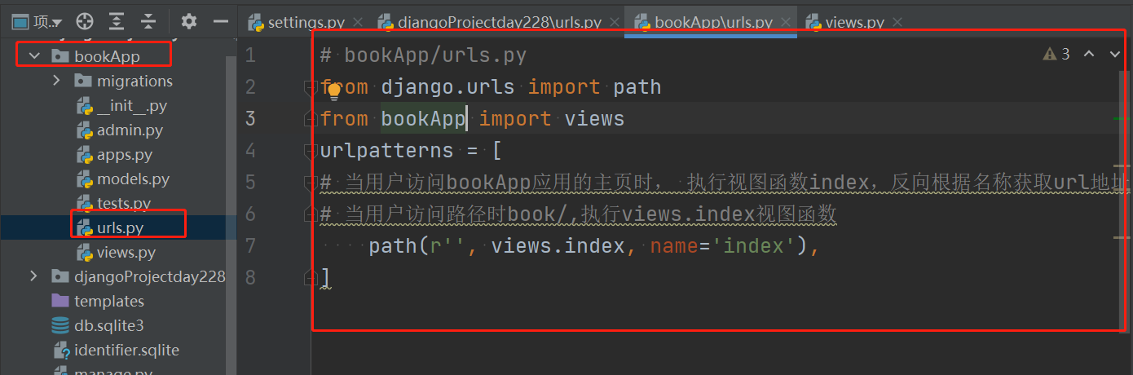
Task: Close the djangoProjectday228\urls.py tab
Action: click(x=614, y=23)
